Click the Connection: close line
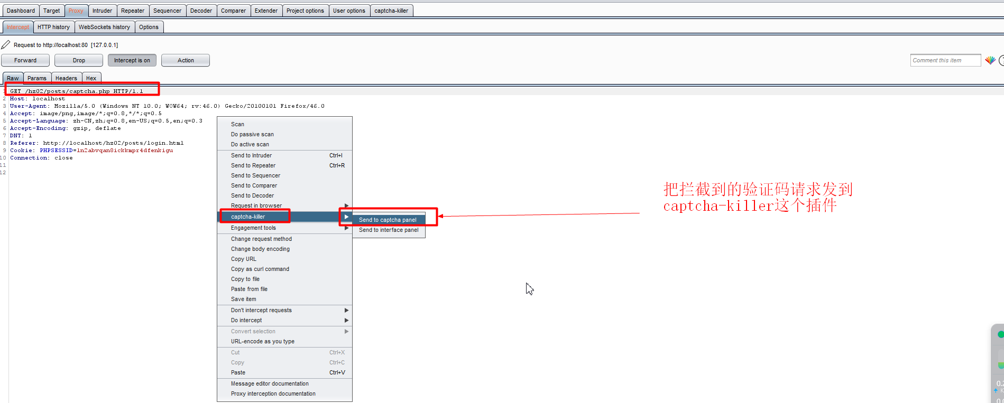Screen dimensions: 1004x403 tap(41, 158)
